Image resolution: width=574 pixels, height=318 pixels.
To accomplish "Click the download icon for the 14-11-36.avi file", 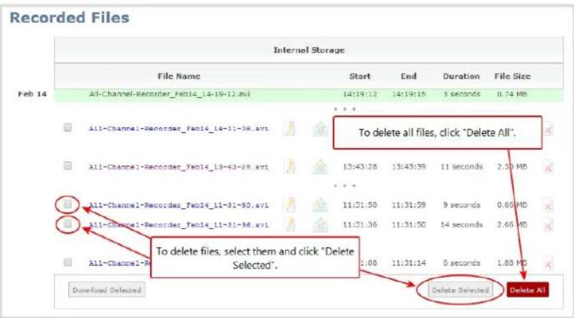I will (290, 129).
